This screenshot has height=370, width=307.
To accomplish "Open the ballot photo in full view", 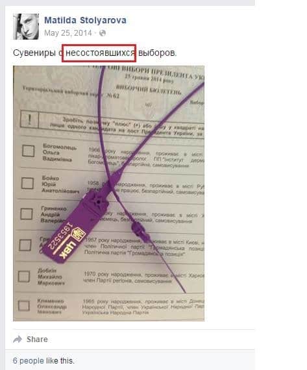I will (109, 193).
